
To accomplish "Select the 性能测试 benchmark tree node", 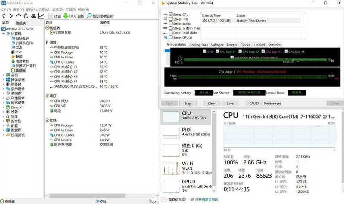I will coord(16,135).
